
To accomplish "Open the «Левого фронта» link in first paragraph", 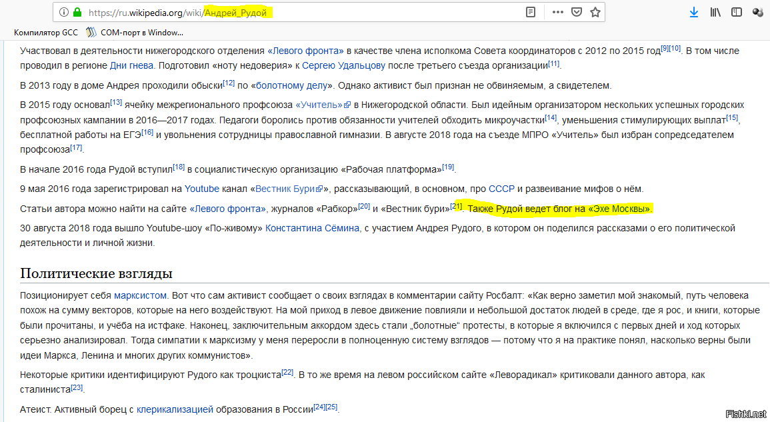I will [x=305, y=51].
